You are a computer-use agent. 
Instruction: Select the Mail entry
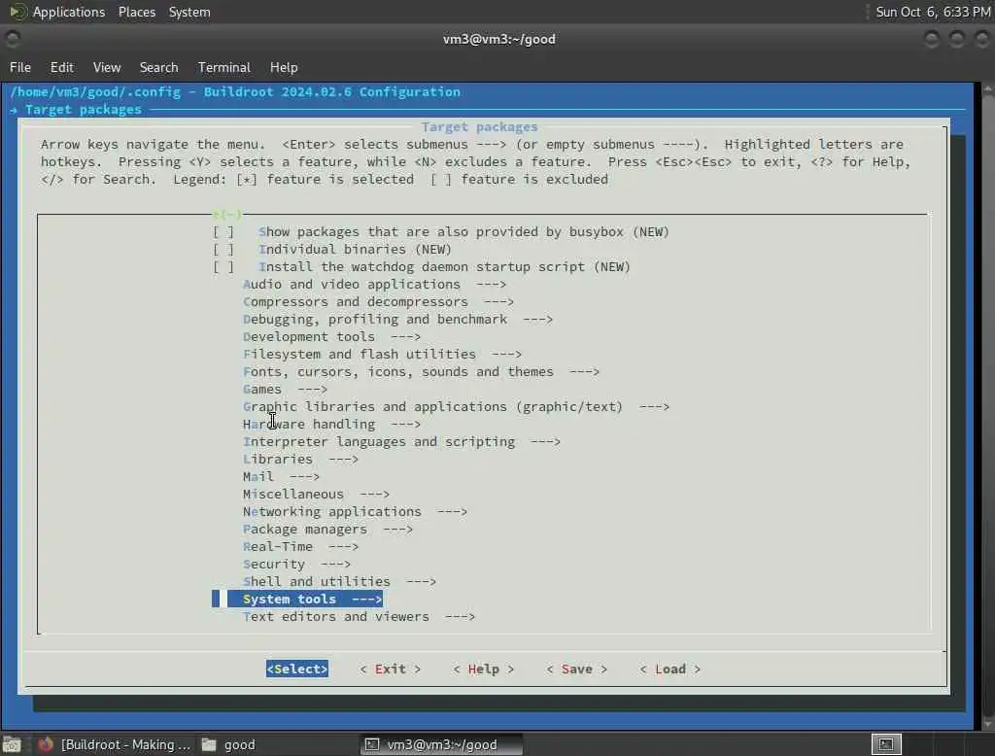pos(281,477)
